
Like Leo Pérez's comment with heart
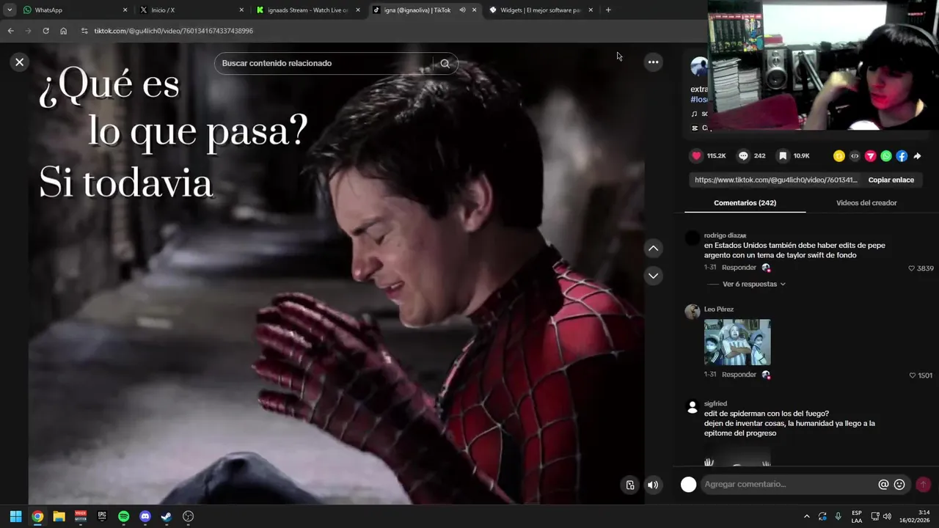coord(913,375)
